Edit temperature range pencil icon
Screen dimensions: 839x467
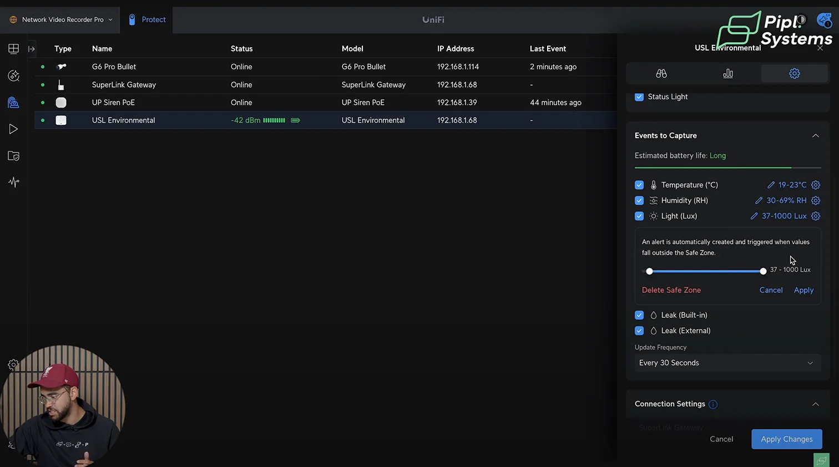(771, 185)
